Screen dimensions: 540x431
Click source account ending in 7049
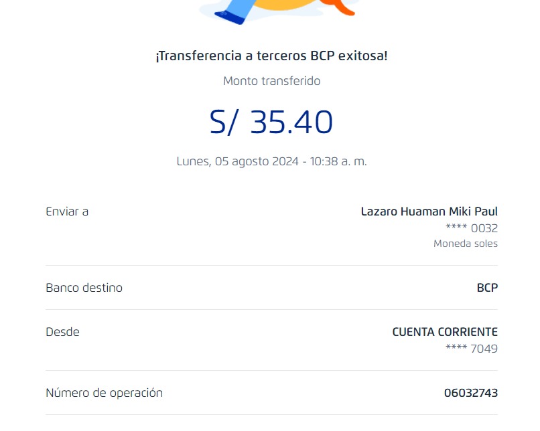(x=471, y=348)
